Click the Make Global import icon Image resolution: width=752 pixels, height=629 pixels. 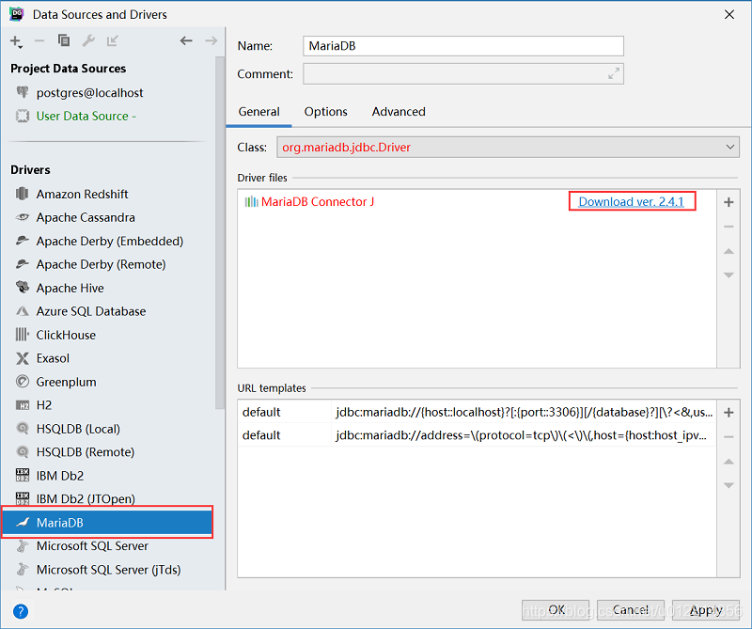(113, 40)
